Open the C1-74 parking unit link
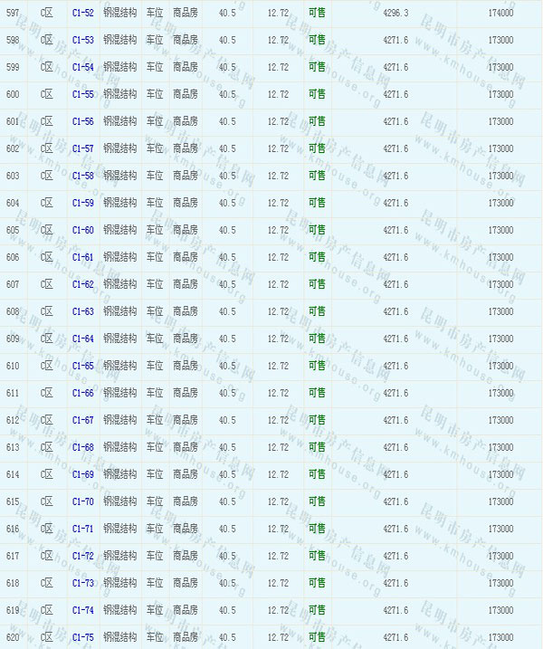Image resolution: width=543 pixels, height=649 pixels. tap(82, 610)
